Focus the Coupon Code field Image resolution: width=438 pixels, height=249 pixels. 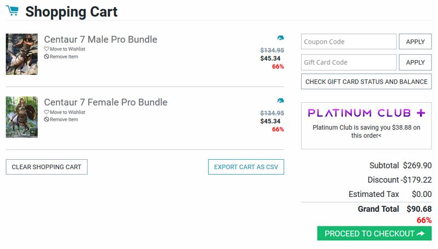point(348,42)
